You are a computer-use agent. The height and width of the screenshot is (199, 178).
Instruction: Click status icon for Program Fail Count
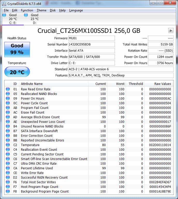tap(8, 108)
